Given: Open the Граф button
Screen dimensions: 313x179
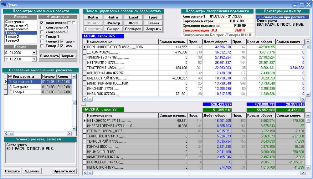Looking at the screenshot, I should (153, 17).
